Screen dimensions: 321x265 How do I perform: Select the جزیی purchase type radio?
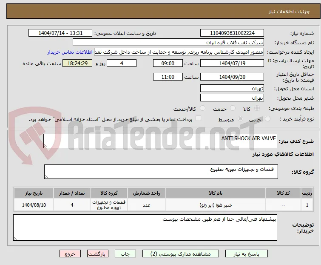pos(267,119)
